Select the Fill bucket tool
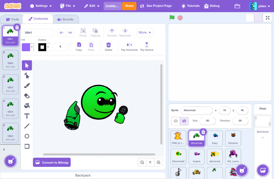The height and width of the screenshot is (179, 274). pyautogui.click(x=27, y=106)
